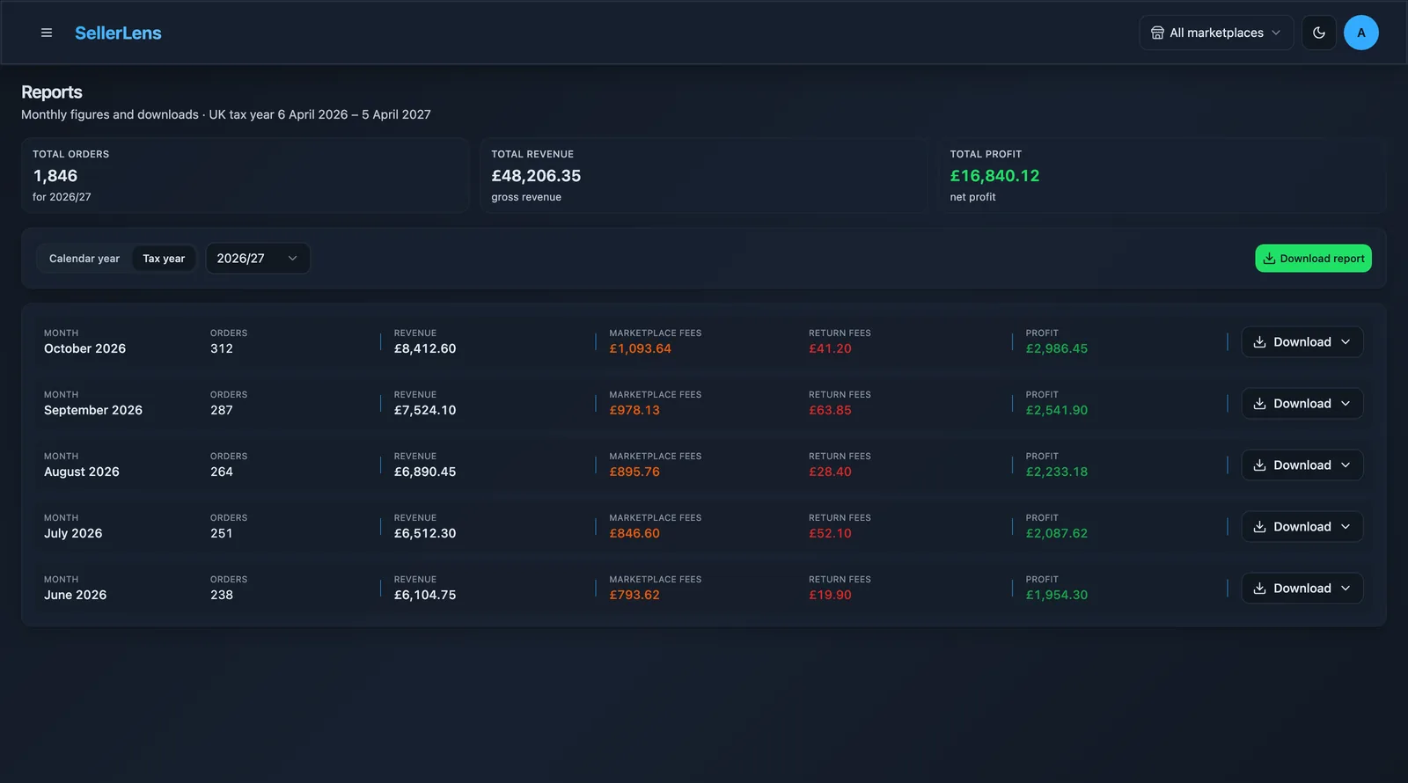Click October orders count 312
The width and height of the screenshot is (1408, 783).
point(222,348)
